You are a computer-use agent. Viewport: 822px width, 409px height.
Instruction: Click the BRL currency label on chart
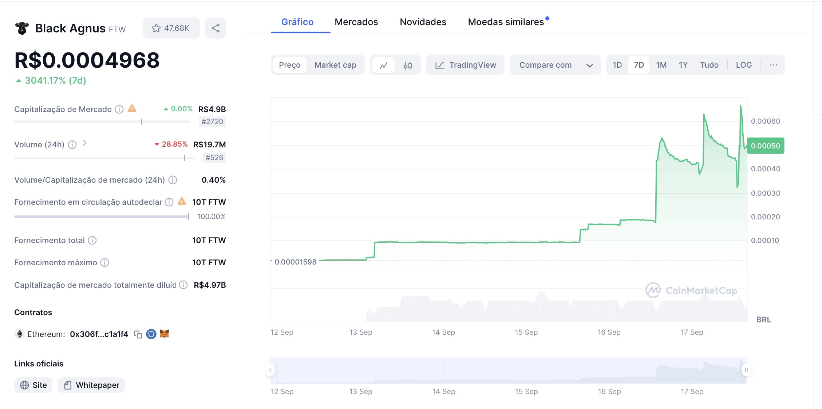click(x=763, y=320)
